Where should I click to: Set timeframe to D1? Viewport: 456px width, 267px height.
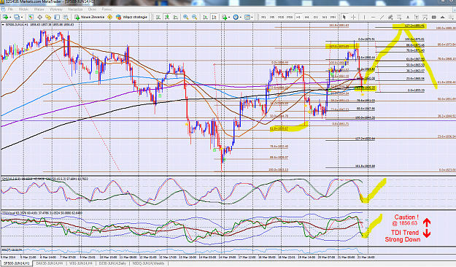[x=315, y=18]
